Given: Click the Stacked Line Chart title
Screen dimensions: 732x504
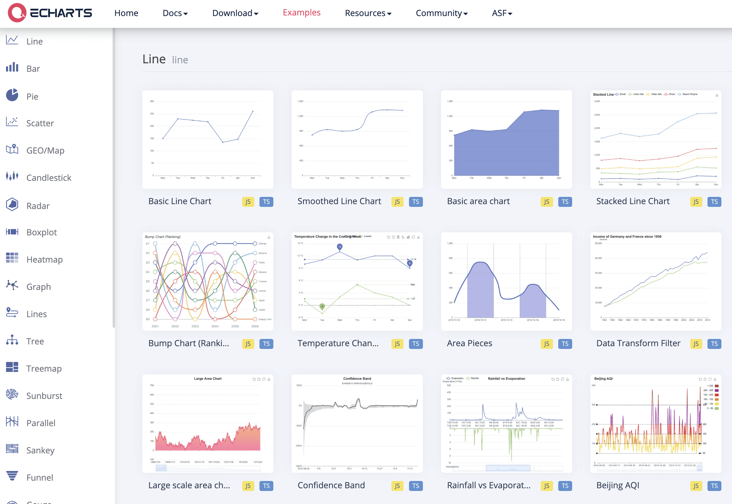Looking at the screenshot, I should click(x=633, y=201).
